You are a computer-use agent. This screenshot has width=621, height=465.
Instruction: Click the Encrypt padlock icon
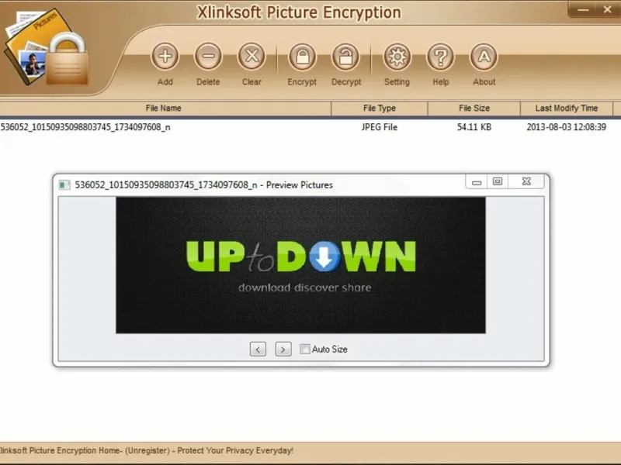(x=302, y=57)
